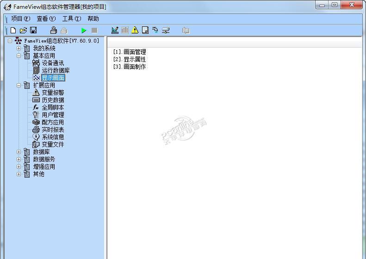Open [1].画面管理 in right pane
Image resolution: width=366 pixels, height=259 pixels.
tap(130, 52)
